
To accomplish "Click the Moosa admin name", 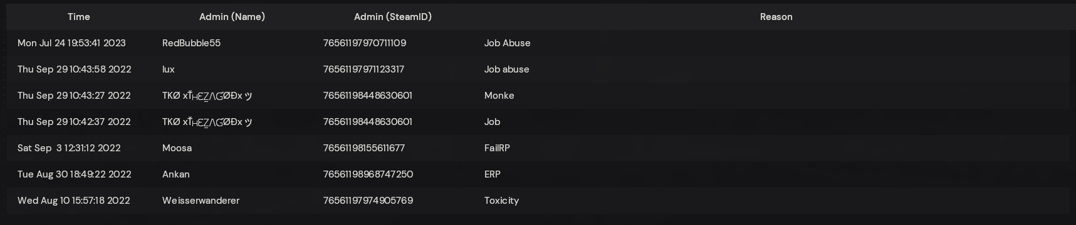I will click(x=177, y=148).
